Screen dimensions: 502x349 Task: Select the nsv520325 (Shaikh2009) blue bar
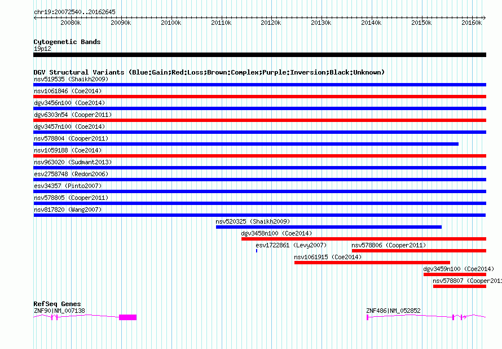point(329,227)
